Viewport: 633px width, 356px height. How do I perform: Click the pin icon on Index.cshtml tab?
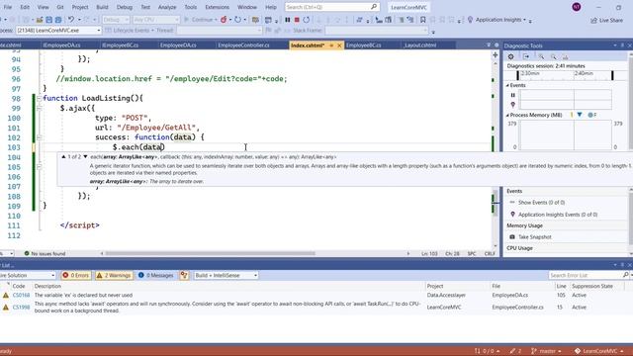[331, 45]
